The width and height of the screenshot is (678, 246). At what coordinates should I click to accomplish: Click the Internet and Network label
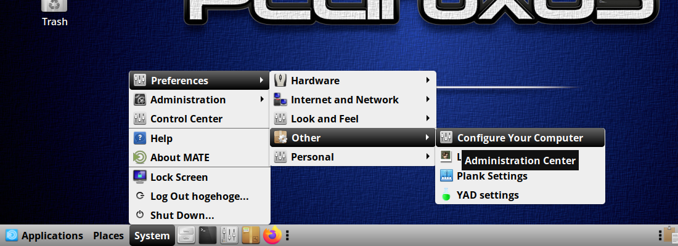click(345, 100)
